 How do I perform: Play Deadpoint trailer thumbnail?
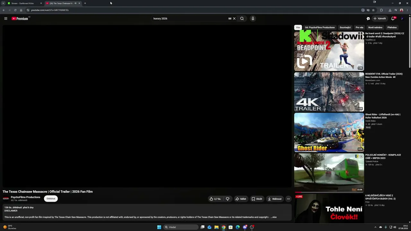pos(329,51)
